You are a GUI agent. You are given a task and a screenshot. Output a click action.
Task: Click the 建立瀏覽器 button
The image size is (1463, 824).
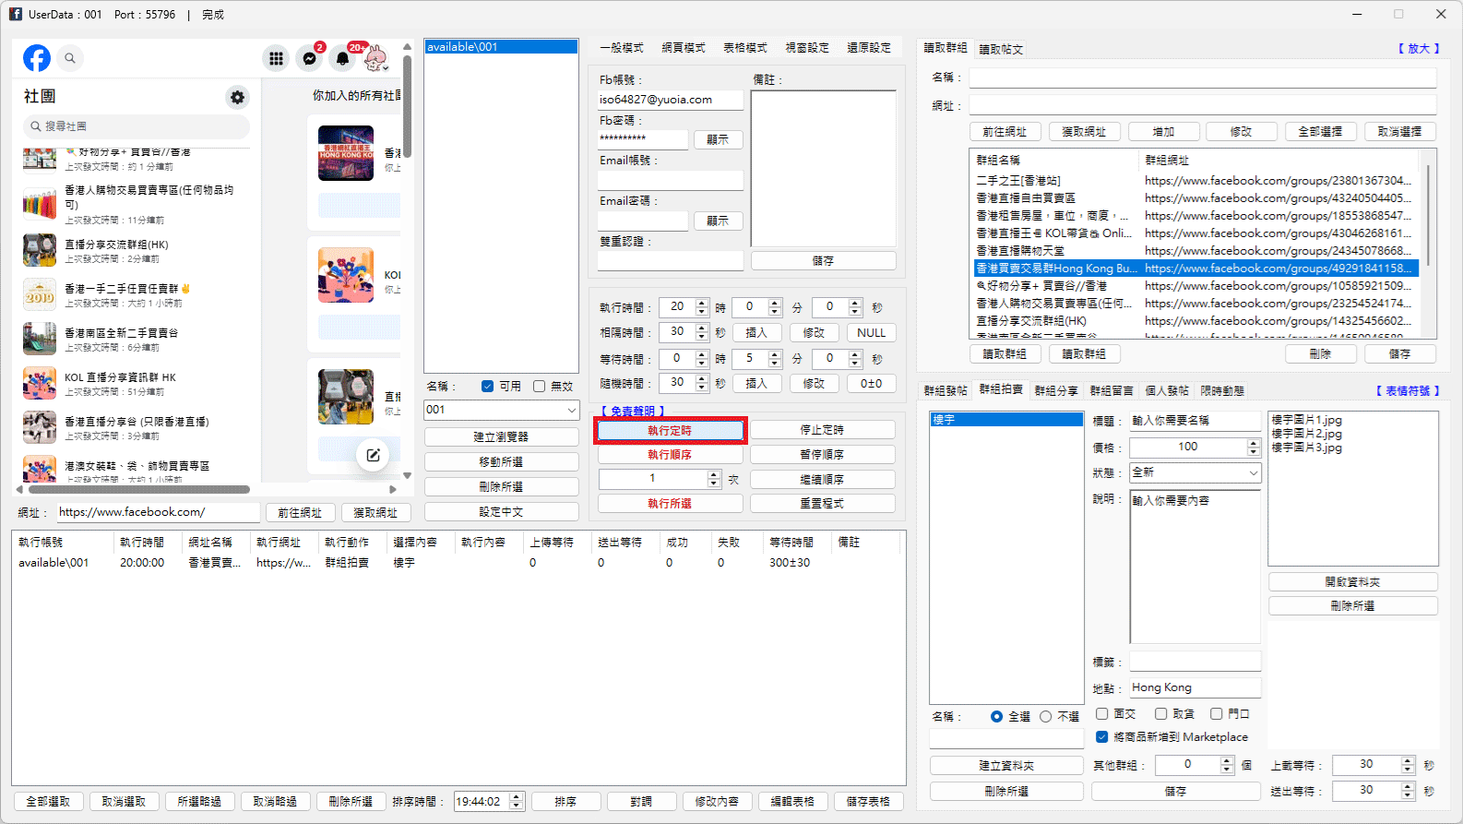(501, 436)
